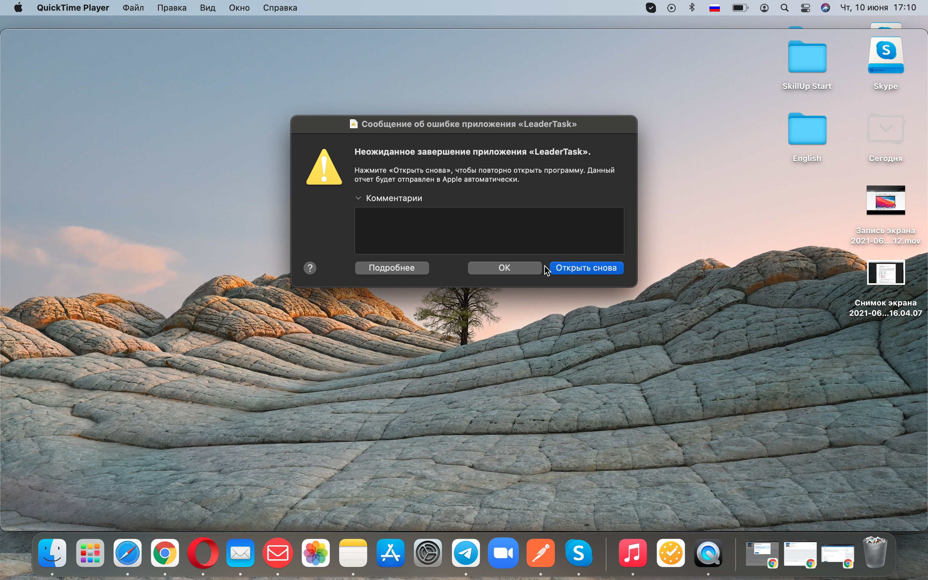Open the Файл menu

tap(133, 8)
